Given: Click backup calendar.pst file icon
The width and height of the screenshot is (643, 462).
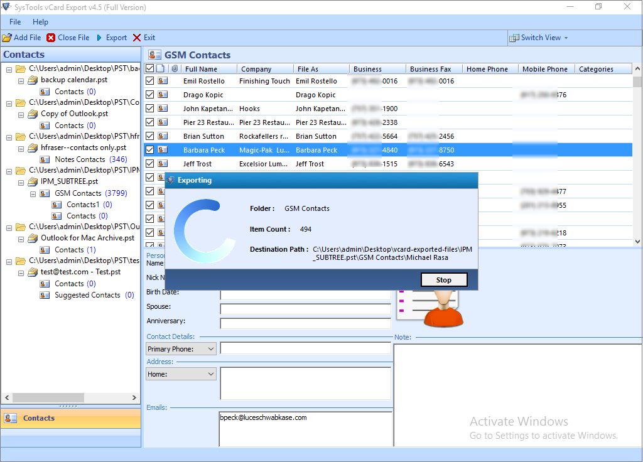Looking at the screenshot, I should coord(33,80).
